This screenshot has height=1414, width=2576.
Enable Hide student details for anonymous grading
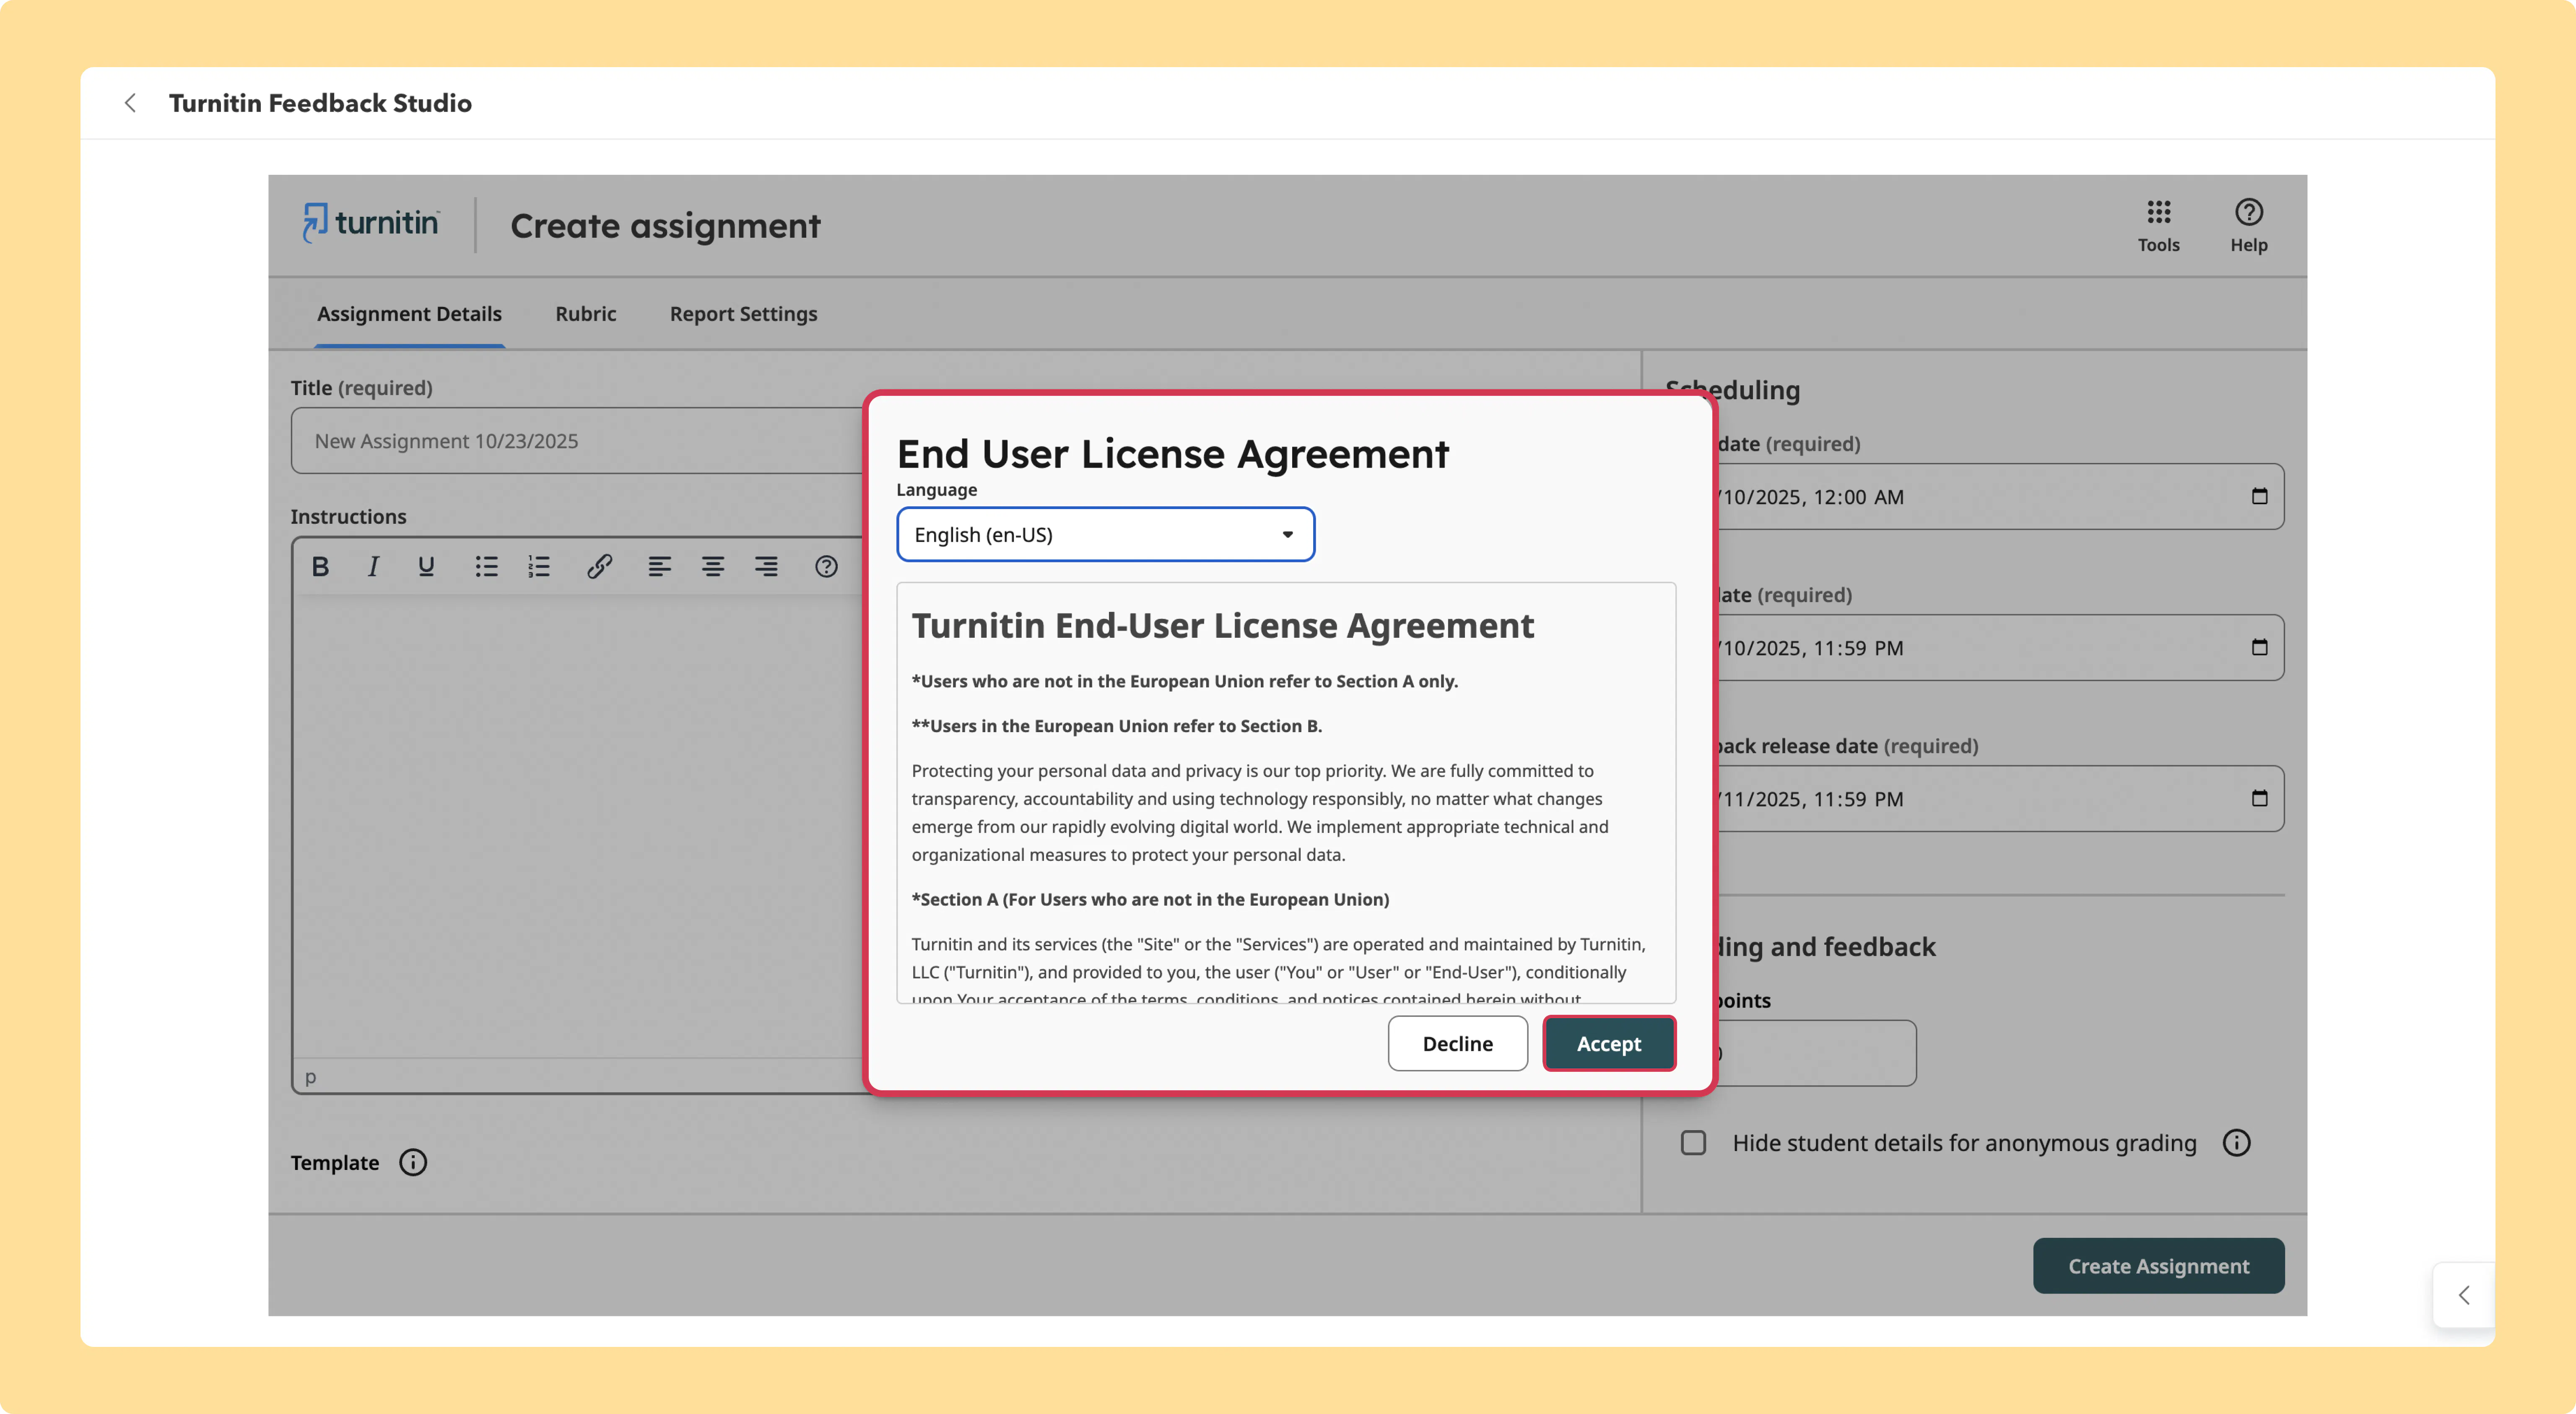pos(1693,1143)
